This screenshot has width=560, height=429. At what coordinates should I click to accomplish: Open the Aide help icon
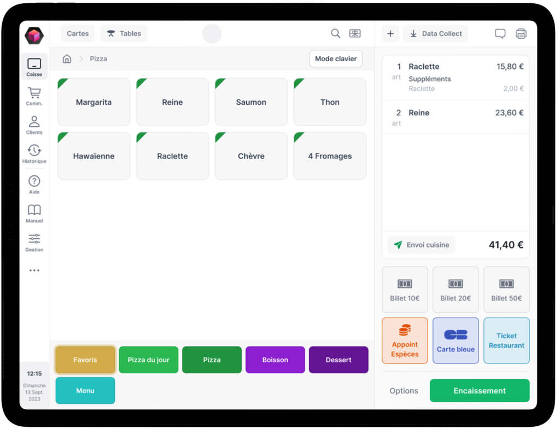tap(34, 184)
